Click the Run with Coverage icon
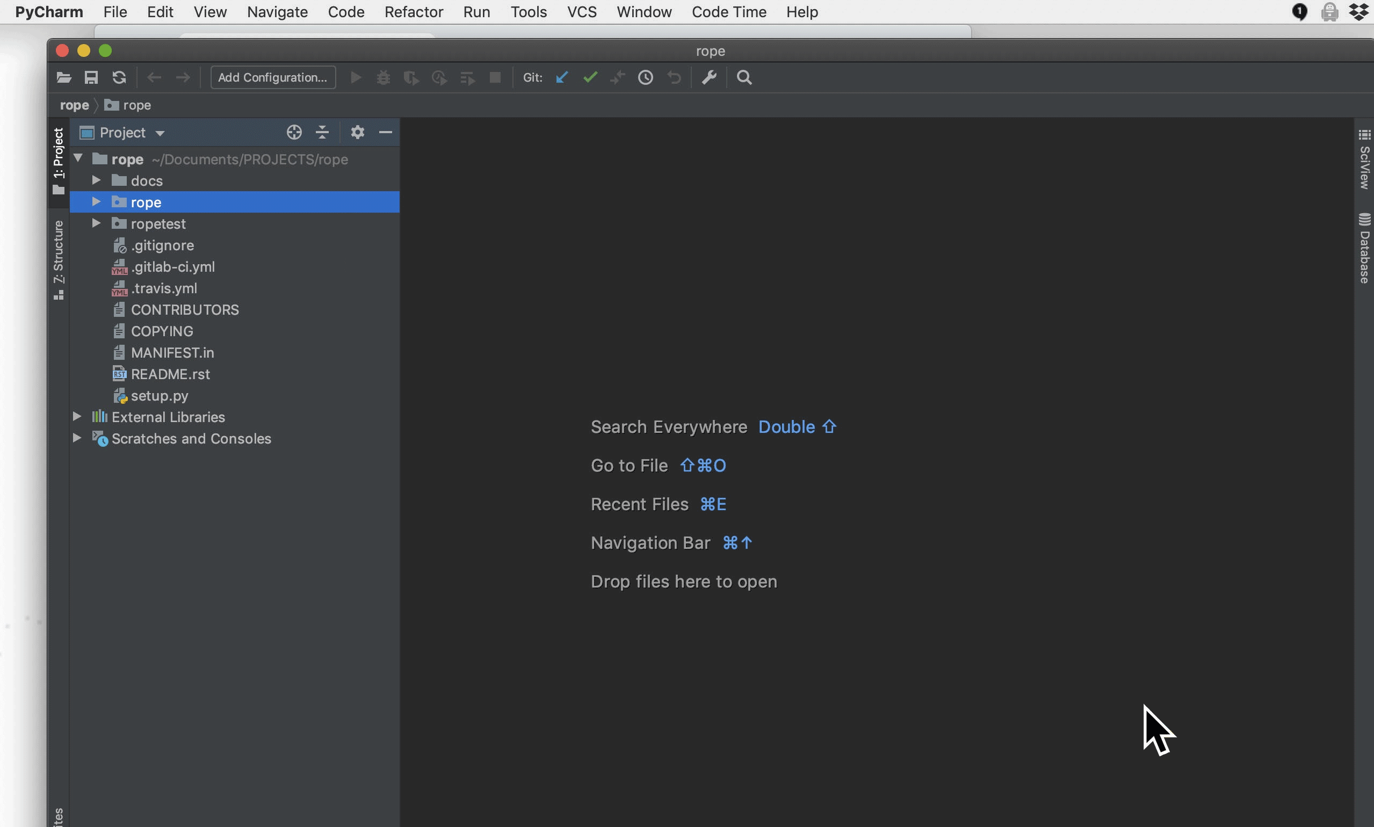1374x827 pixels. pyautogui.click(x=411, y=77)
